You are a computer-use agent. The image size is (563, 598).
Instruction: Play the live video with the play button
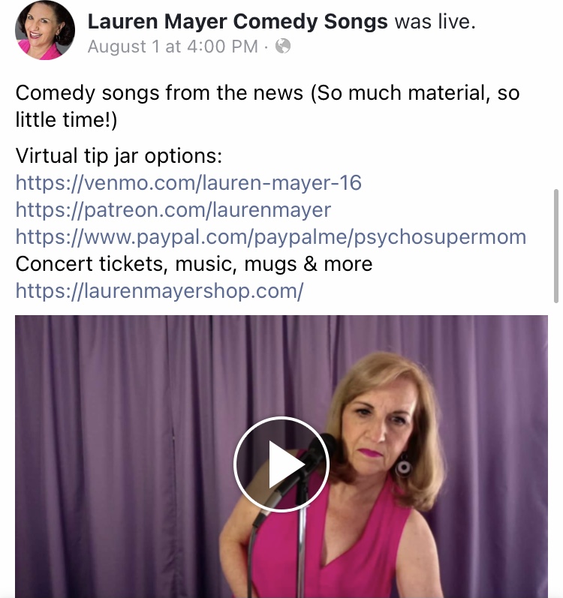pyautogui.click(x=281, y=464)
